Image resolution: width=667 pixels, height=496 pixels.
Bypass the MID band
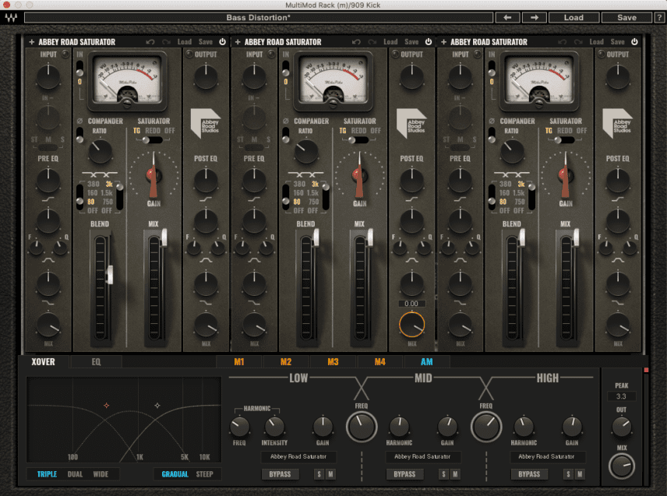click(x=404, y=474)
